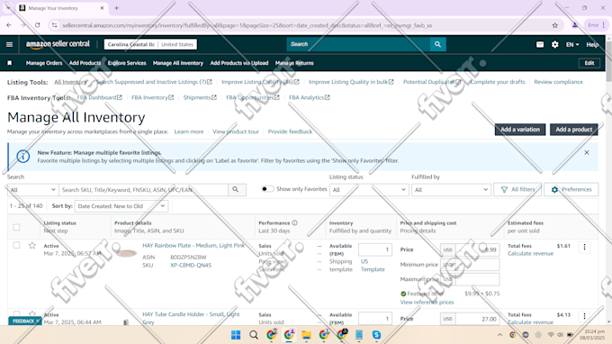Open actions menu for HAY Rainbow Plate row
This screenshot has width=612, height=344.
click(584, 247)
